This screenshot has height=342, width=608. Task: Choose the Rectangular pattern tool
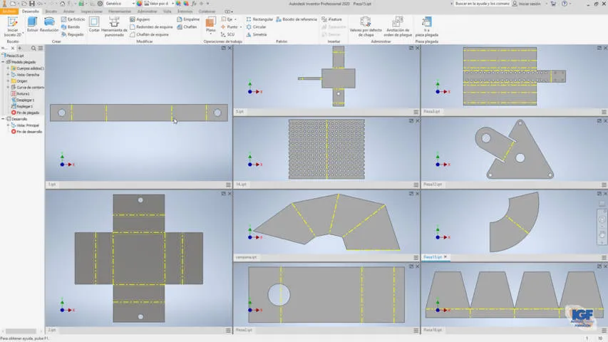coord(259,19)
